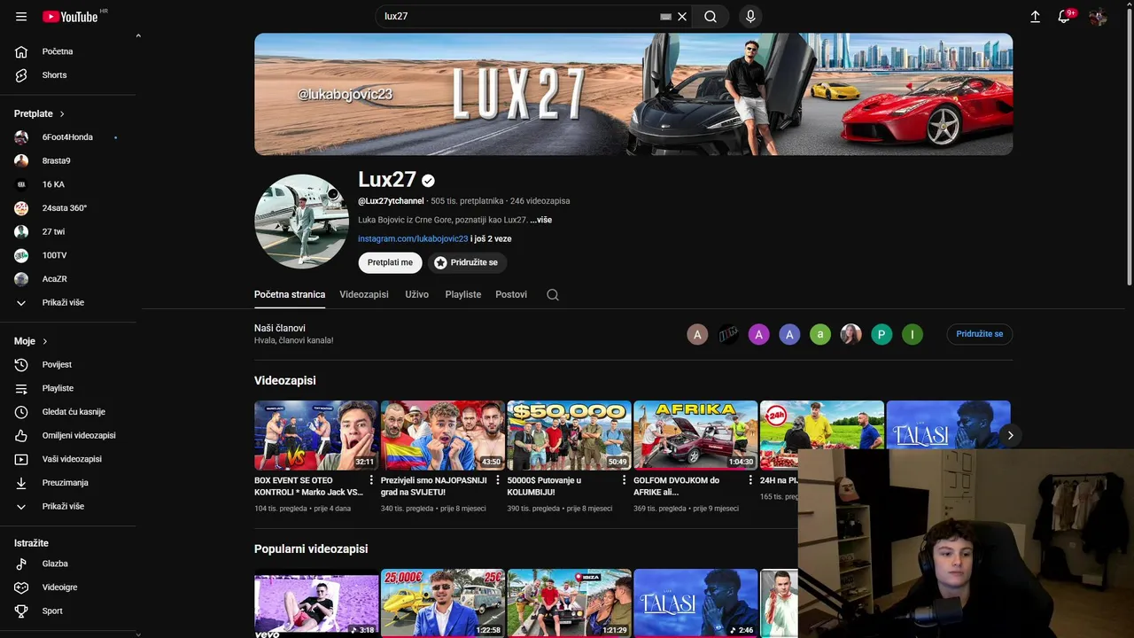Open options menu for GOLFOM DVOJKOM video
Screen dimensions: 1134x638
[x=750, y=480]
